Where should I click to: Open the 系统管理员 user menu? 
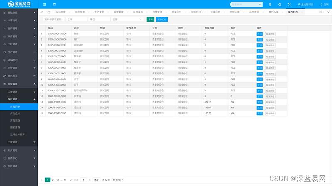coord(305,5)
